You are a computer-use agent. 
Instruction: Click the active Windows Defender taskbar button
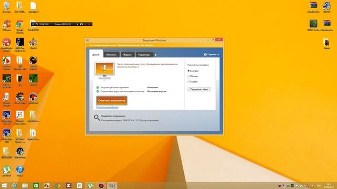point(112,185)
